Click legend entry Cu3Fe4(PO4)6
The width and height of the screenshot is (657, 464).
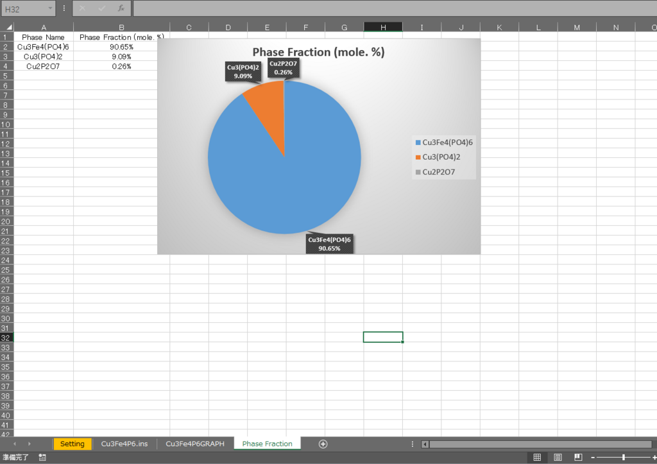click(444, 142)
